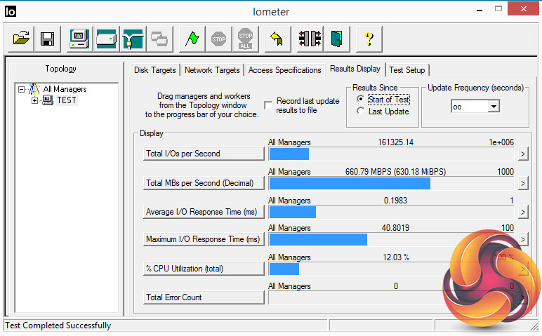Expand the TEST manager node
This screenshot has height=336, width=542.
click(34, 101)
